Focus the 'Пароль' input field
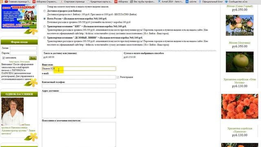 click(x=23, y=53)
